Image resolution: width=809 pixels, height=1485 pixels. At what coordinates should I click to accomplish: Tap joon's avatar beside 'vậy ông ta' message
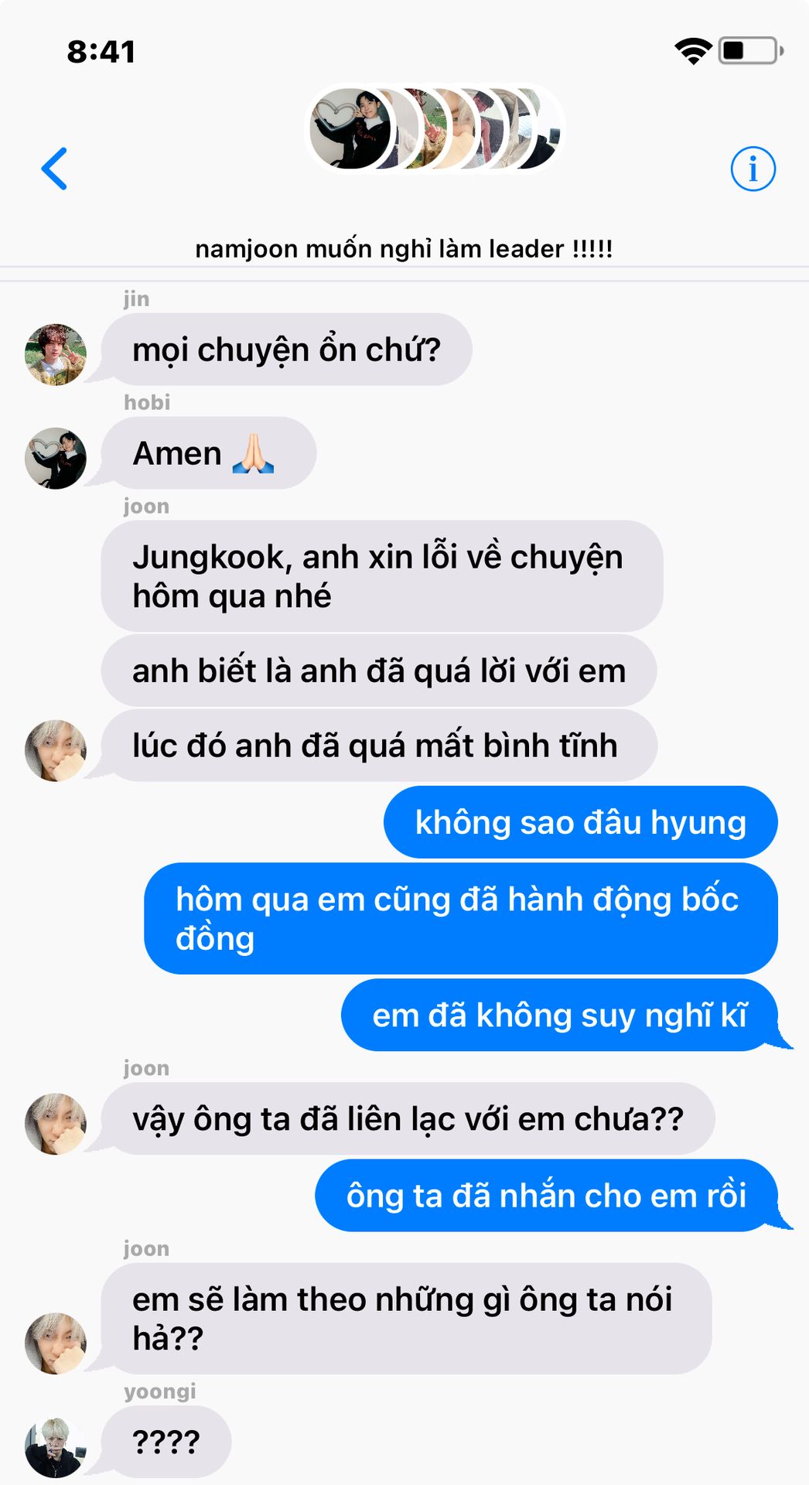56,1124
